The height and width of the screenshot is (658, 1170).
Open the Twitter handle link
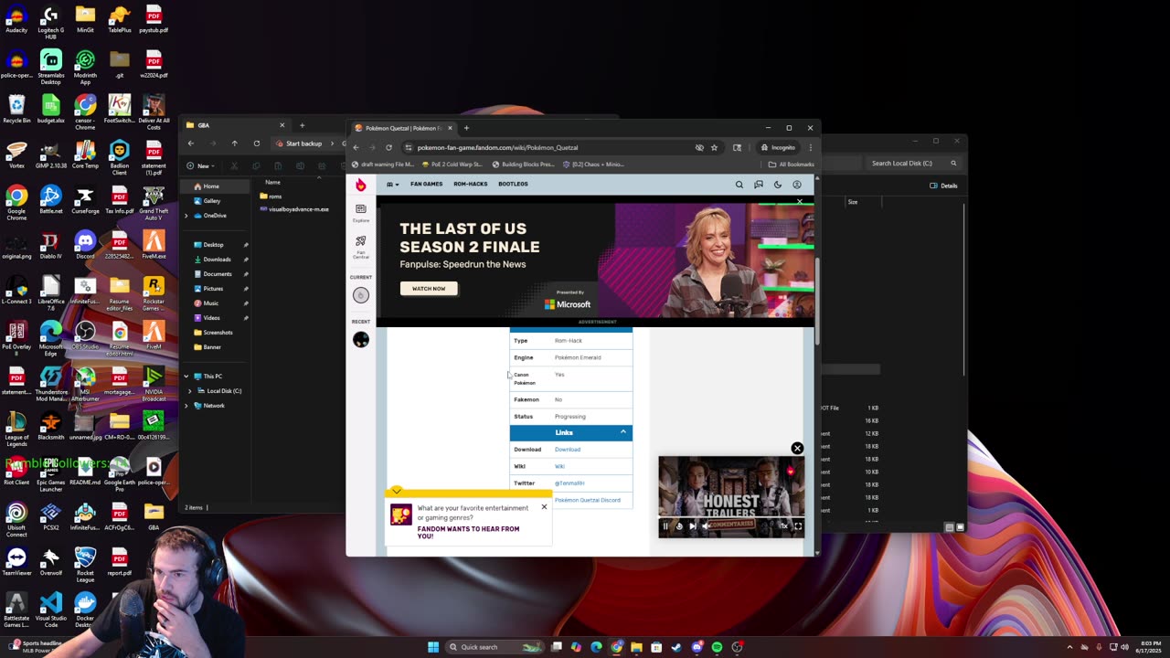(569, 483)
